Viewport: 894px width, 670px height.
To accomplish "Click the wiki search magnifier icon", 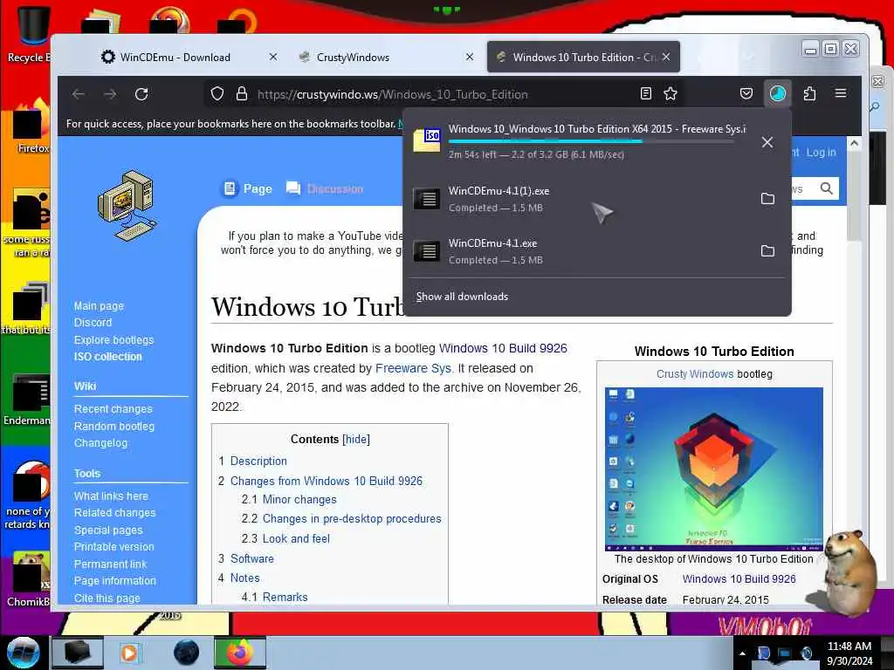I will point(826,188).
